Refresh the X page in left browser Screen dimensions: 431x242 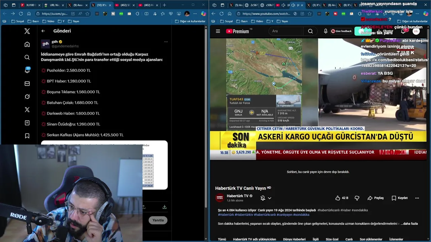click(x=21, y=13)
